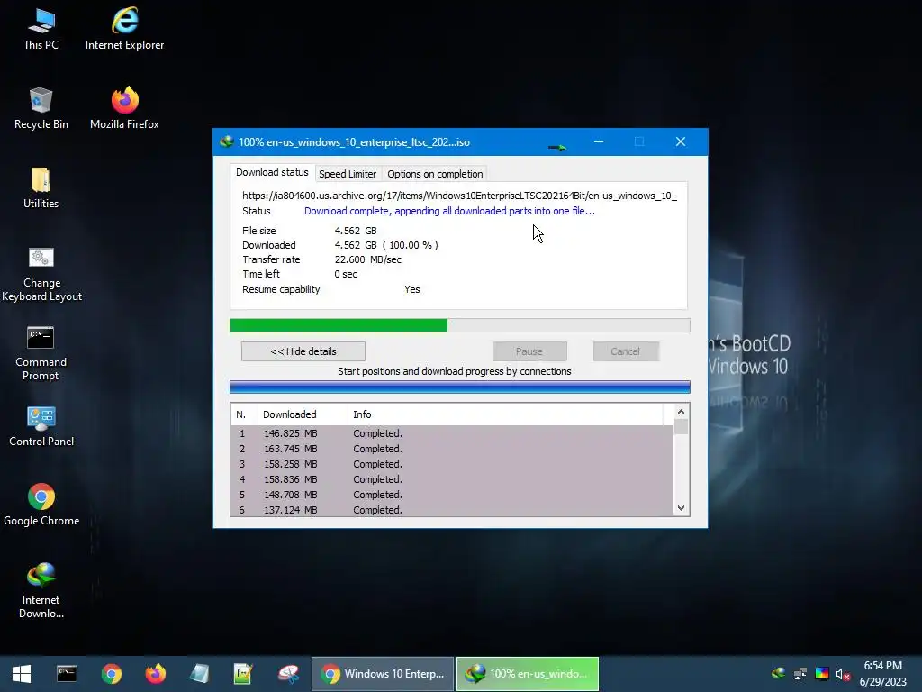This screenshot has width=922, height=692.
Task: Click the Info column header
Action: pyautogui.click(x=504, y=414)
